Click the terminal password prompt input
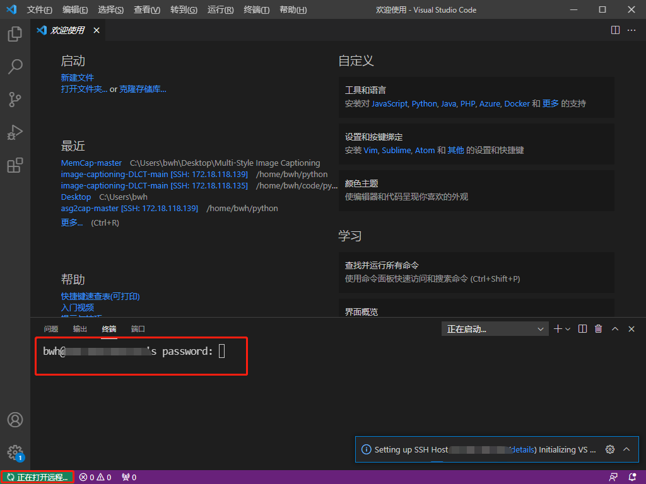 point(221,352)
